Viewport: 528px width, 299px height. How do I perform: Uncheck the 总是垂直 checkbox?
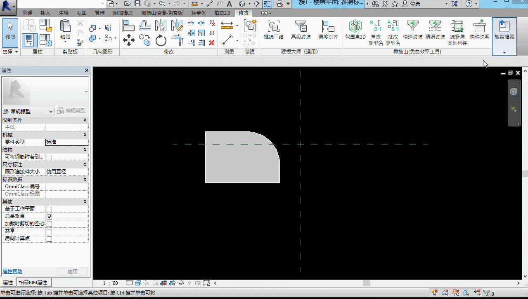point(49,217)
